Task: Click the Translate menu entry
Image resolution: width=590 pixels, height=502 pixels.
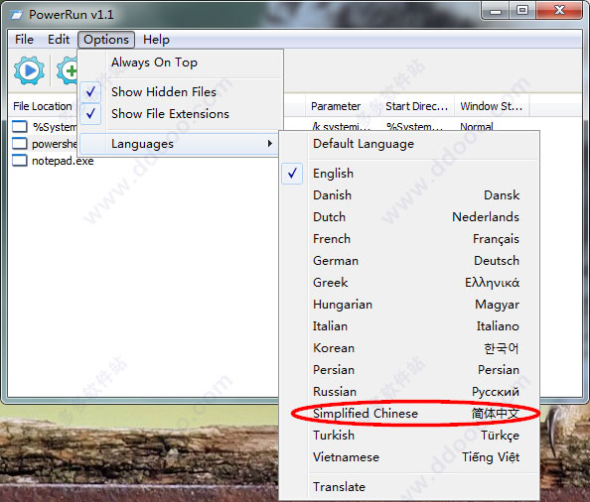Action: pos(409,487)
